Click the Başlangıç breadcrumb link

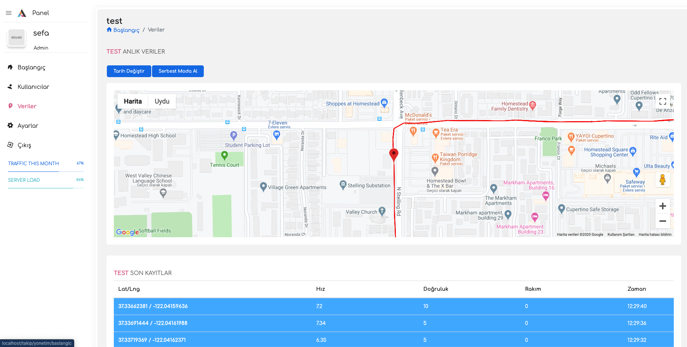126,30
